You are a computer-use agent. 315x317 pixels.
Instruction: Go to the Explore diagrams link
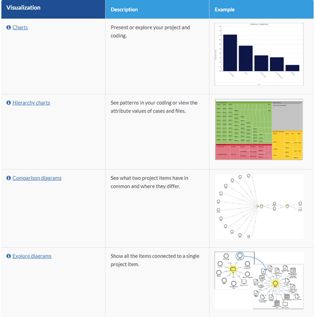coord(32,256)
